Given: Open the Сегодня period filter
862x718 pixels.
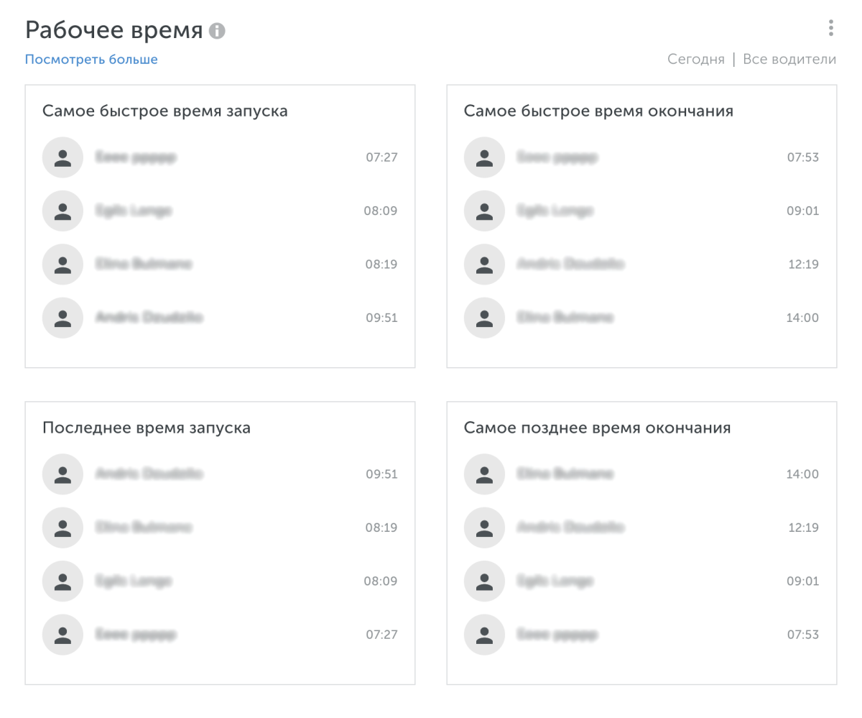Looking at the screenshot, I should (x=695, y=60).
